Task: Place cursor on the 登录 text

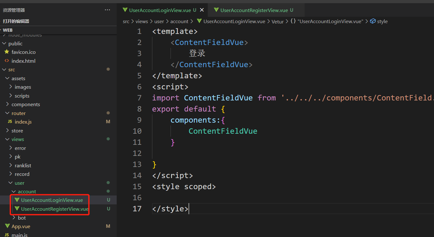Action: (197, 53)
